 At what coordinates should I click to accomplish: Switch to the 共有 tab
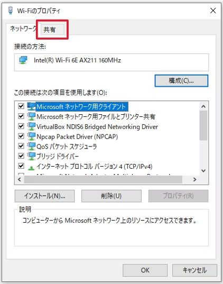click(x=50, y=30)
